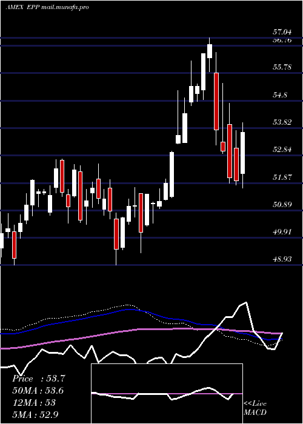Click the 53.82 price axis label
This screenshot has width=303, height=424.
(282, 122)
